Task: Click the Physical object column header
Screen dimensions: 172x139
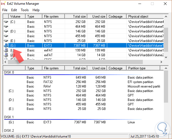Action: tap(145, 17)
